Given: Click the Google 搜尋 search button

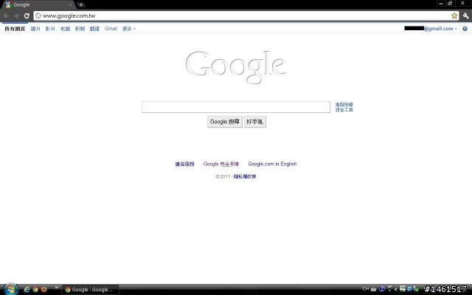Looking at the screenshot, I should coord(225,122).
